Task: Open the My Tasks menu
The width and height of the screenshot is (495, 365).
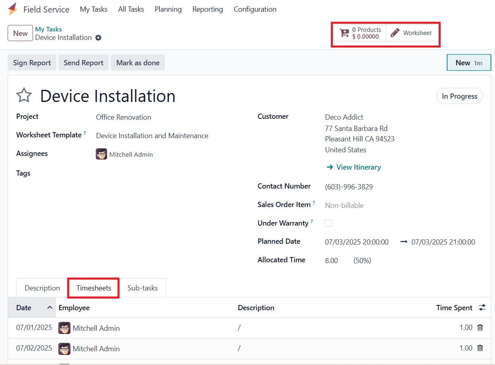Action: (x=94, y=9)
